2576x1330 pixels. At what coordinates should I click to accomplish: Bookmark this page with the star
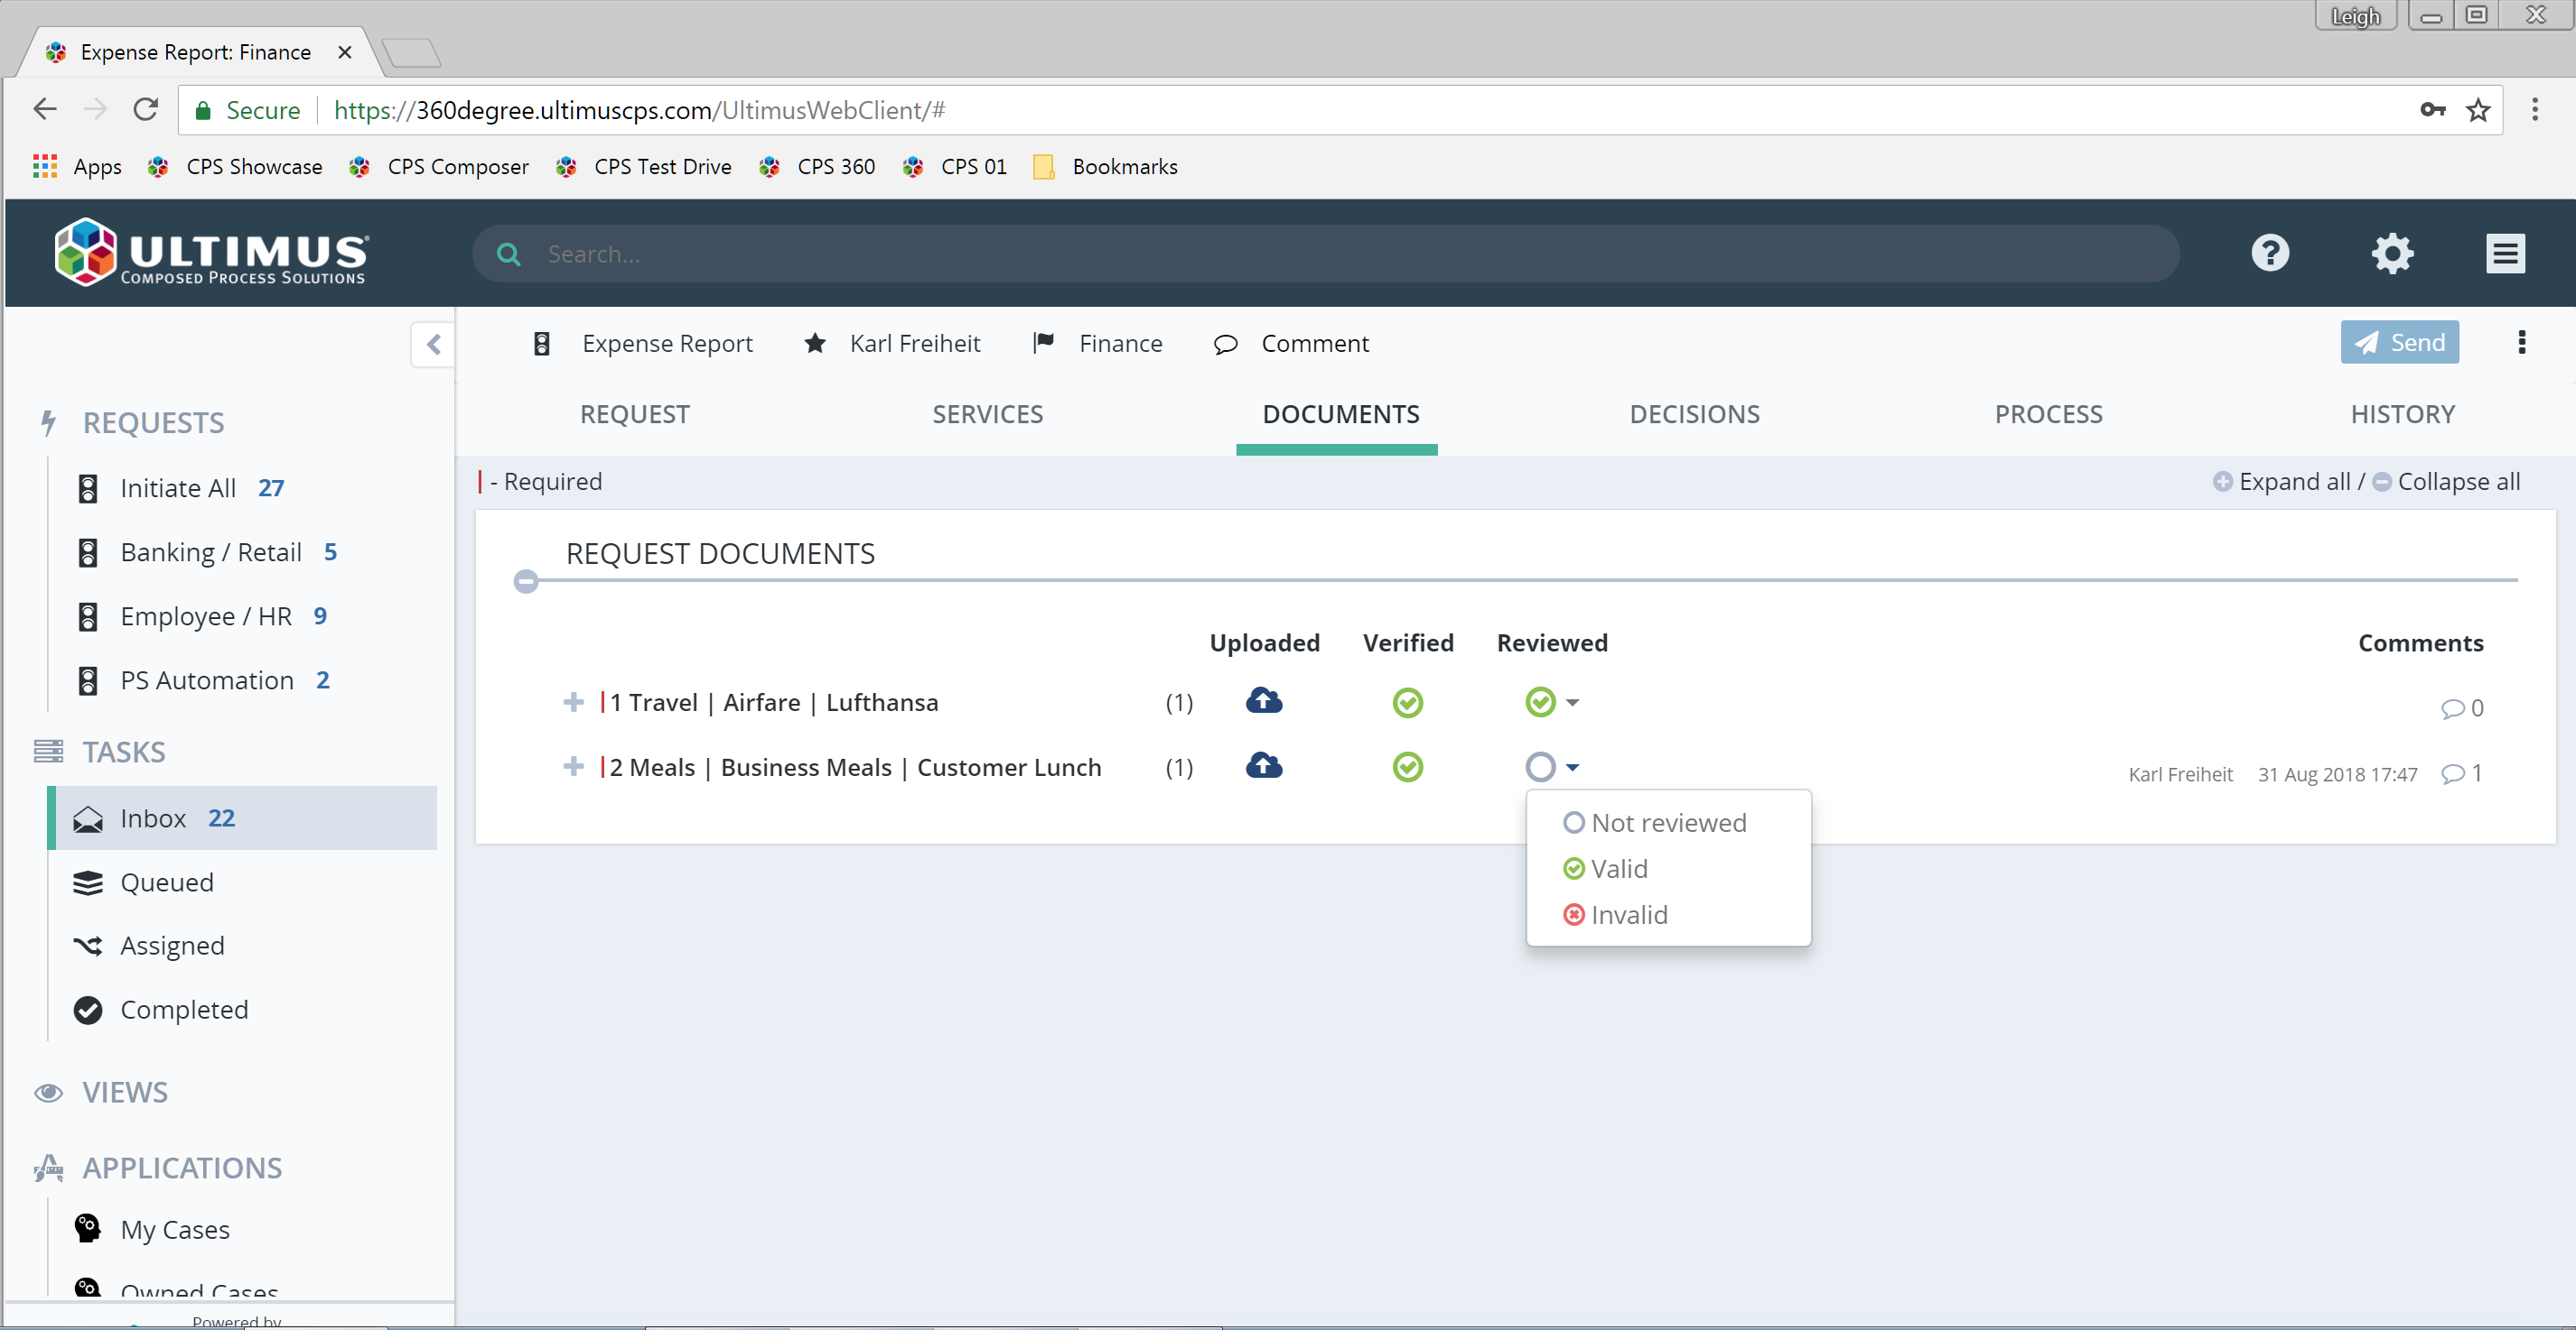(x=2477, y=110)
